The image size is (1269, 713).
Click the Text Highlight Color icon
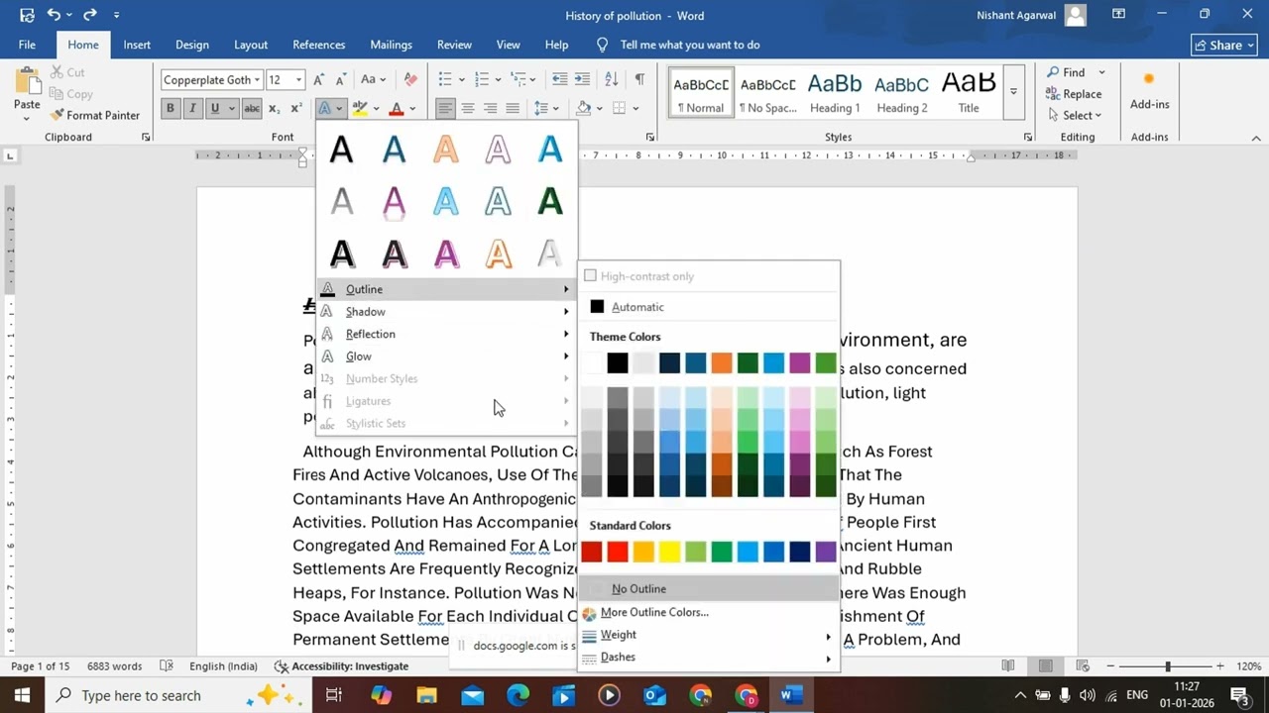click(x=360, y=108)
